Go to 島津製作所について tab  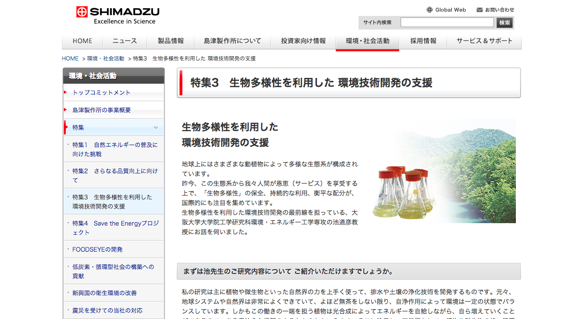232,41
